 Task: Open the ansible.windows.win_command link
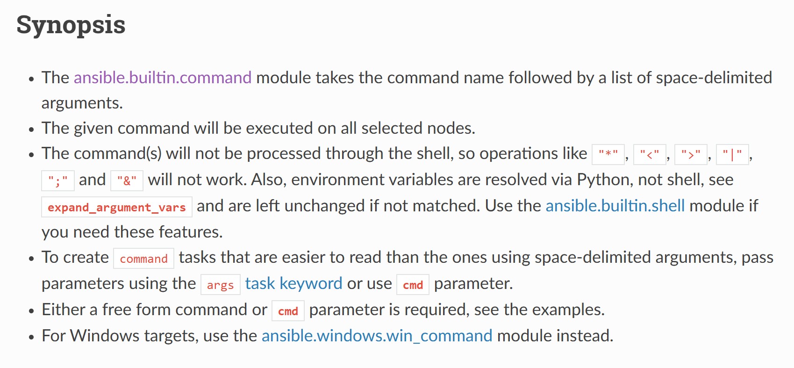[377, 336]
